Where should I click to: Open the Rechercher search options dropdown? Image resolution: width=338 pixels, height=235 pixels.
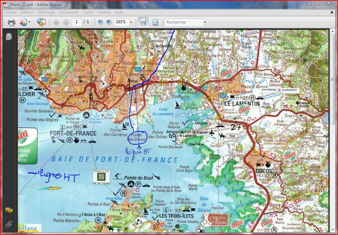205,22
